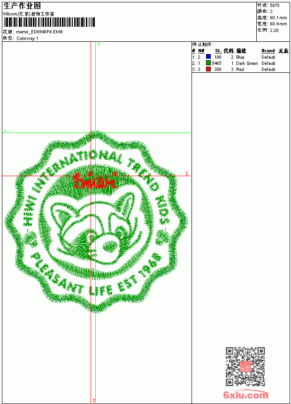Click the barcode under the studio name
The image size is (291, 404).
pyautogui.click(x=49, y=23)
